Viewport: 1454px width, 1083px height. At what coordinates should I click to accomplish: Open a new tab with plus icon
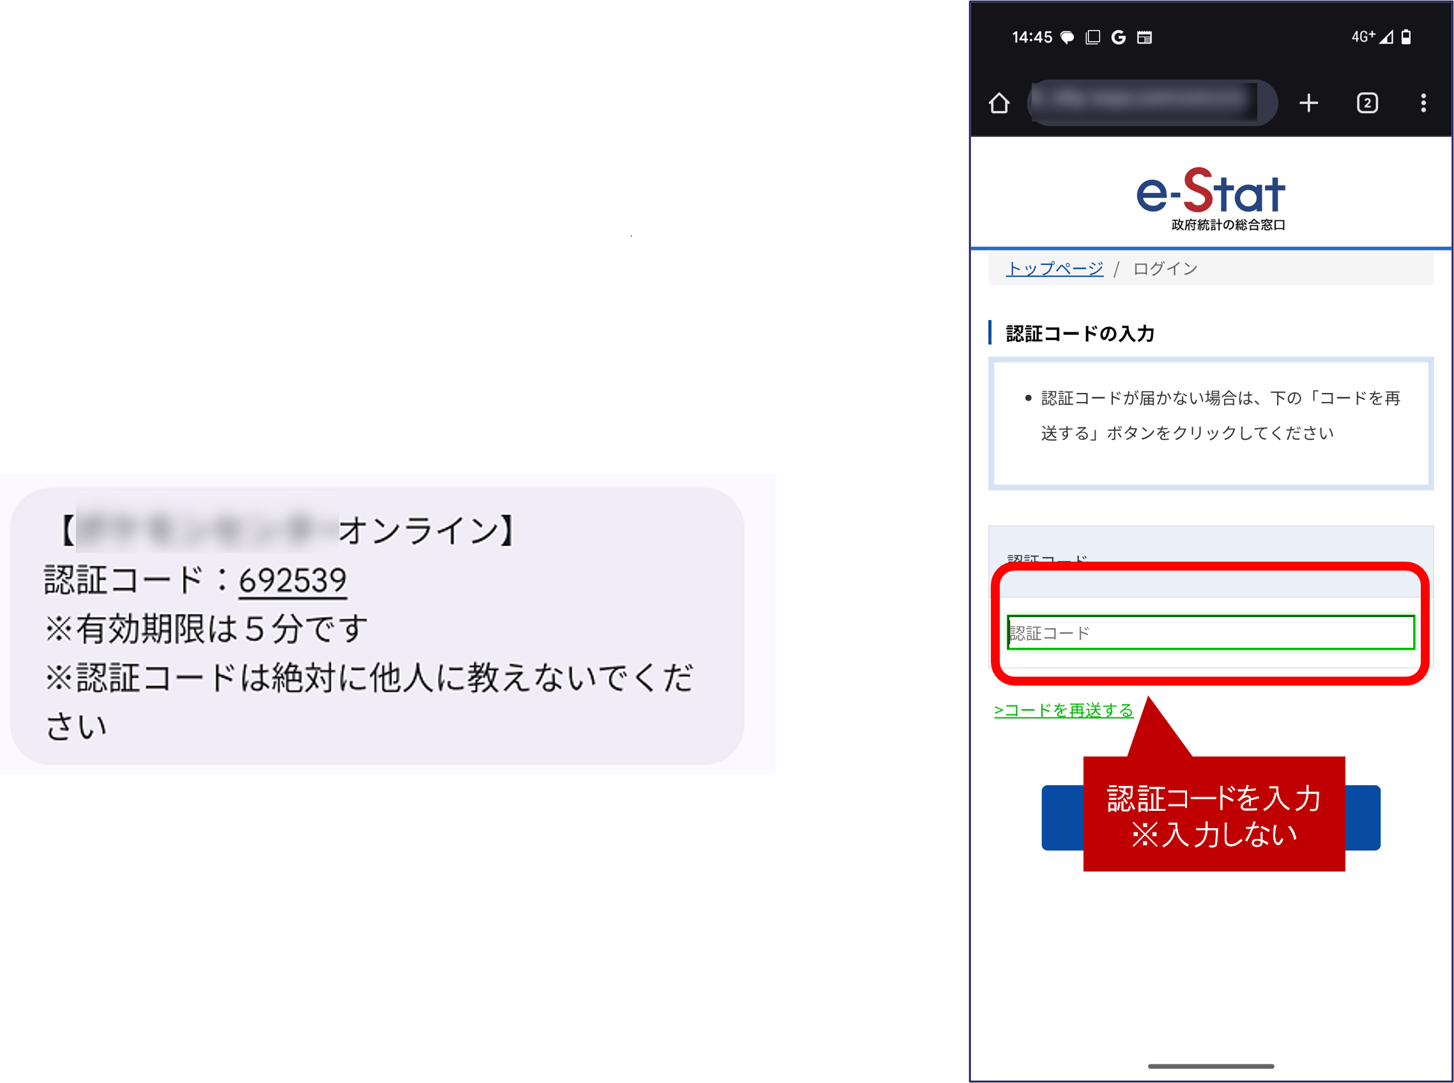1308,103
